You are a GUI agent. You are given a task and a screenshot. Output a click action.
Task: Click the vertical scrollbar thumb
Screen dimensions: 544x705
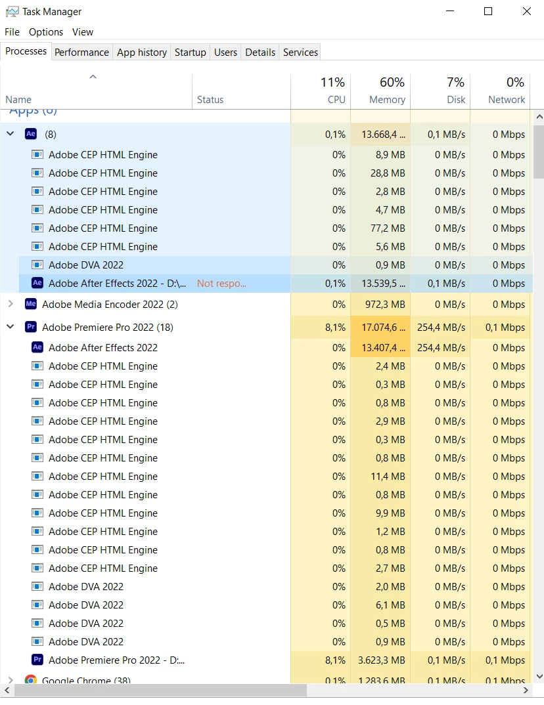click(x=539, y=152)
